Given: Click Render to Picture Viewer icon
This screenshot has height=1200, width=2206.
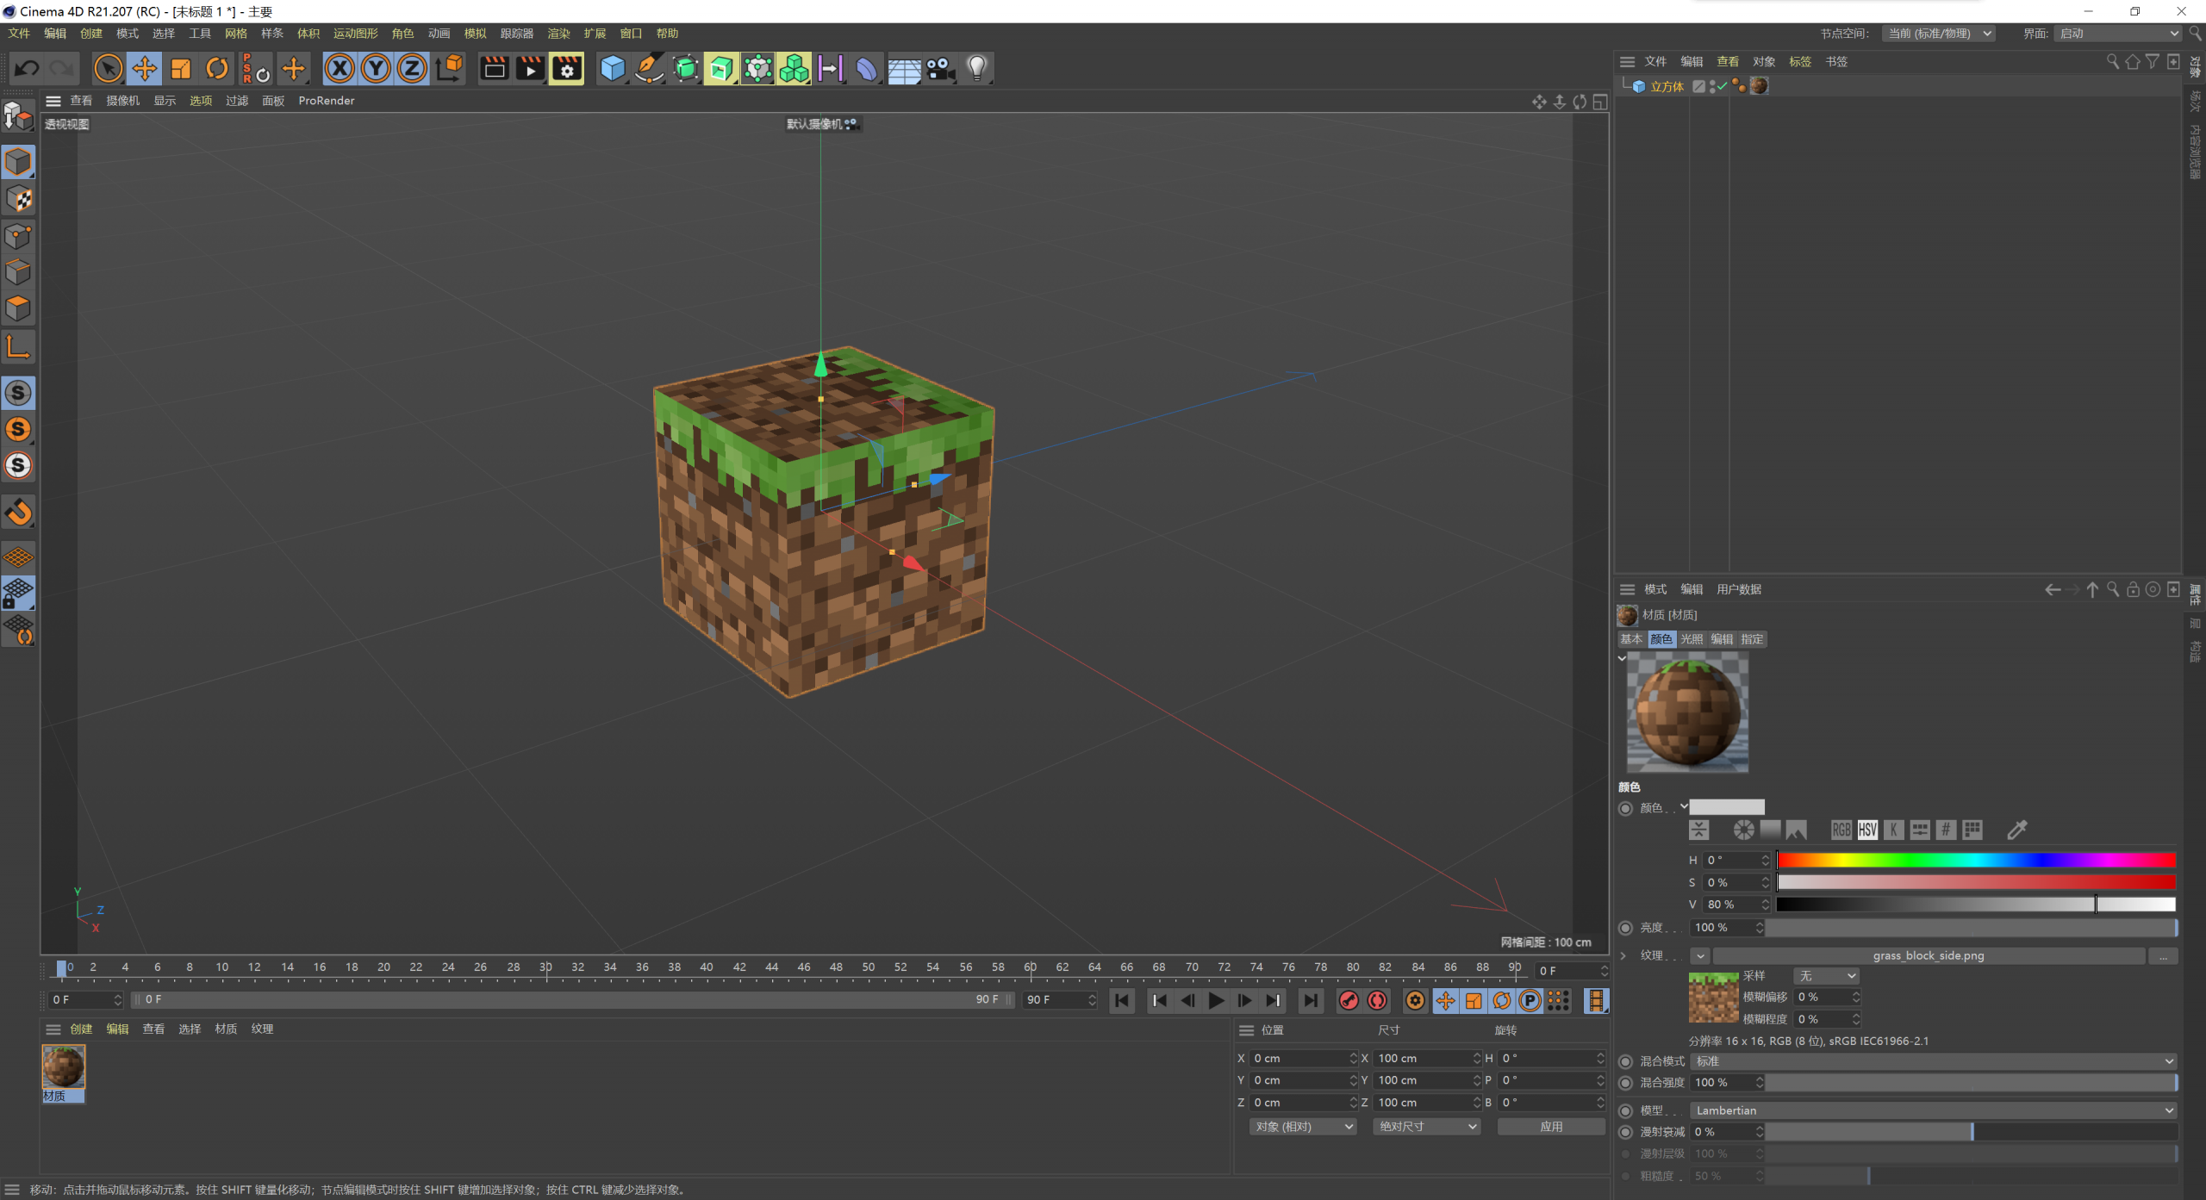Looking at the screenshot, I should [x=530, y=68].
